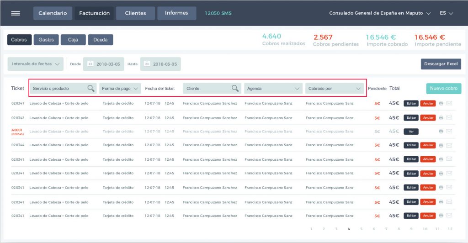Go to page 3 of results
This screenshot has height=243, width=468.
point(336,229)
